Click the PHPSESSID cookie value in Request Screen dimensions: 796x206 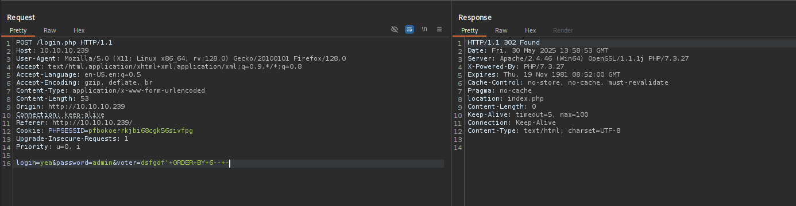tap(140, 131)
